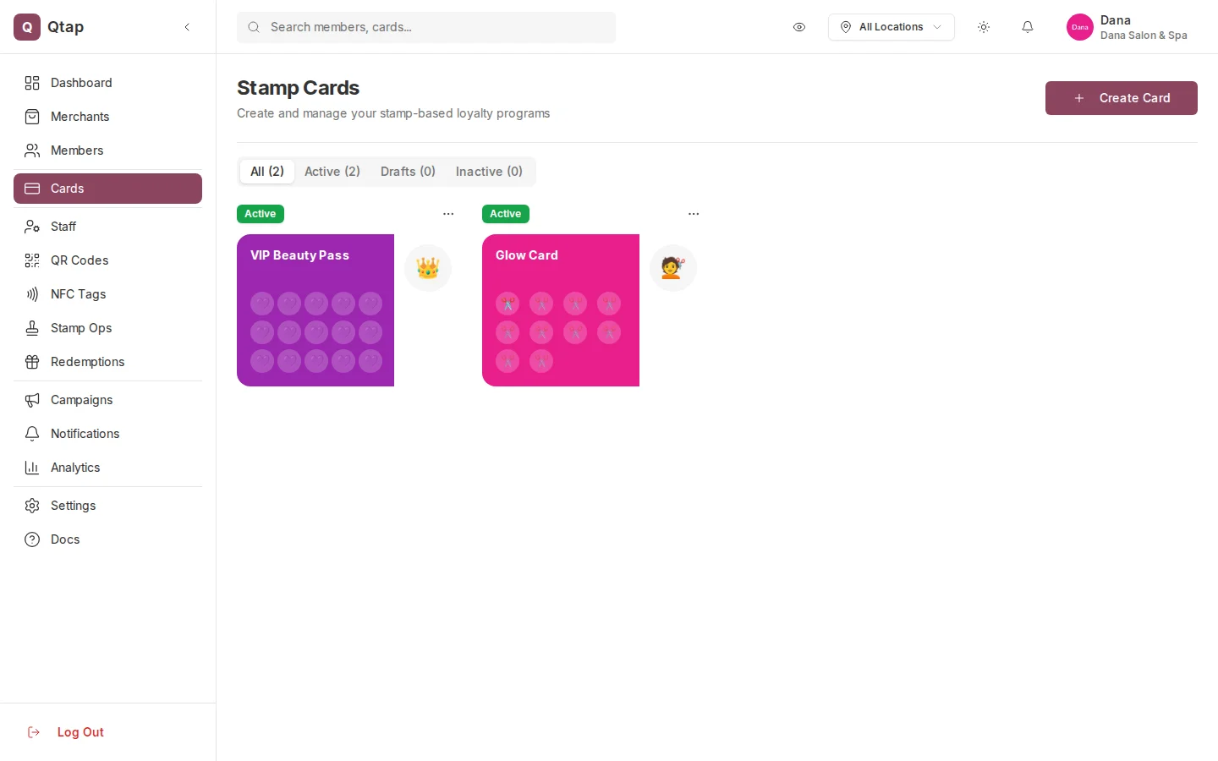Open the pink Glow Card
Screen dimensions: 1218x761
pyautogui.click(x=561, y=310)
